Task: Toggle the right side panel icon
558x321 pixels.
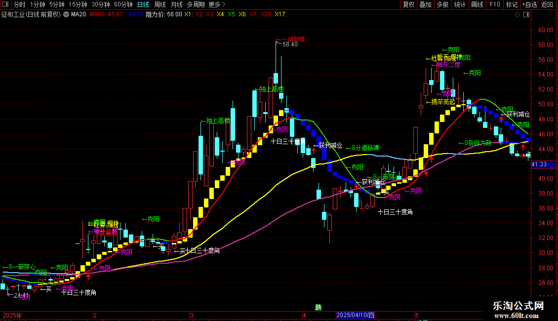Action: coord(526,15)
